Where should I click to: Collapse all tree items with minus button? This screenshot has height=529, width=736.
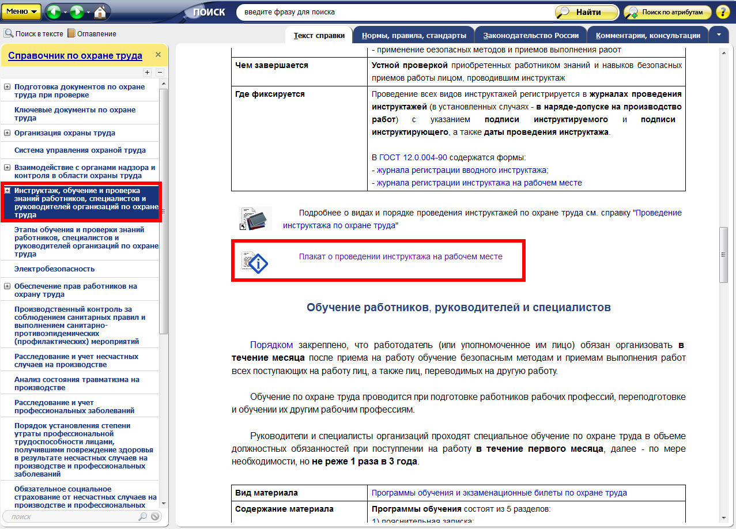(160, 73)
